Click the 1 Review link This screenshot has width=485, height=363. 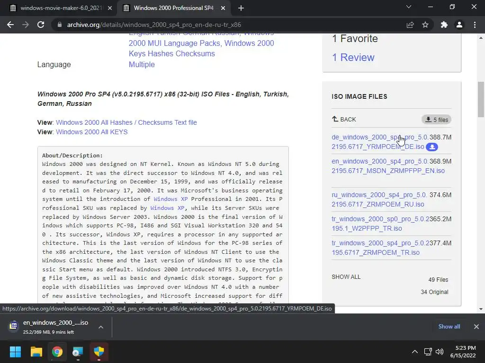(353, 57)
